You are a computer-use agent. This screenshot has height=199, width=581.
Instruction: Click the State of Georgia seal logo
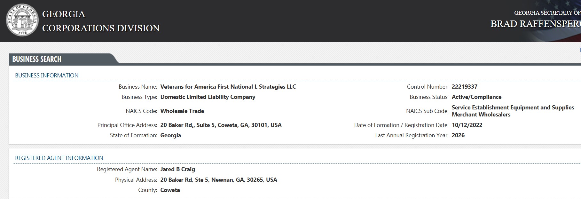point(22,21)
